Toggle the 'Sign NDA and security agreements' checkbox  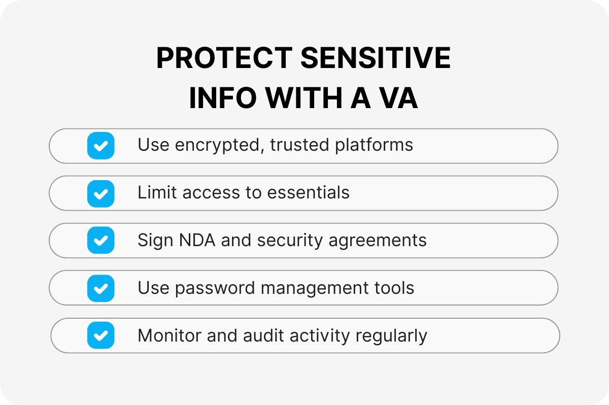(x=100, y=240)
